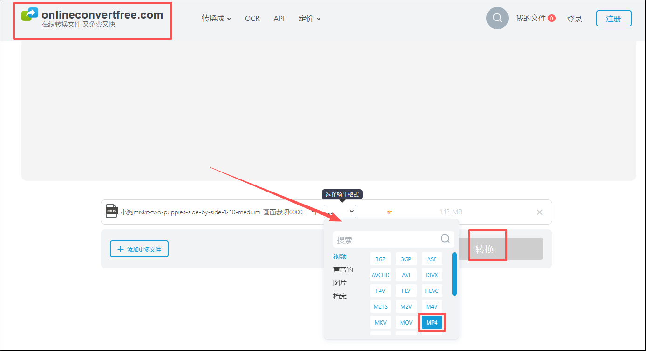Select the MKV output format
Viewport: 646px width, 351px height.
tap(381, 322)
